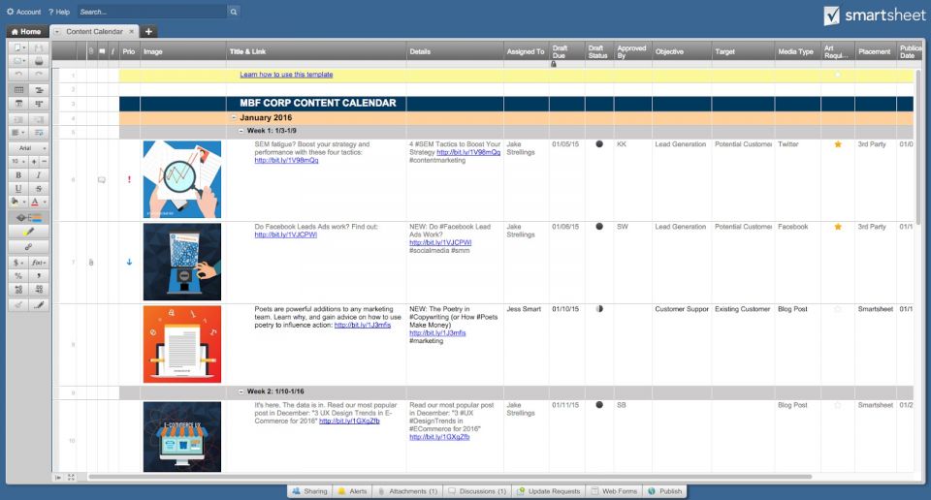The image size is (931, 500).
Task: Click the insert hyperlink chain icon
Action: coord(29,246)
